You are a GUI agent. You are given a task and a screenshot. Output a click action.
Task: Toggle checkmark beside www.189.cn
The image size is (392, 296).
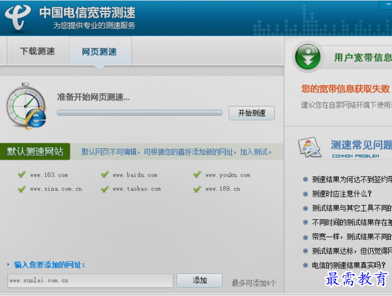(197, 188)
